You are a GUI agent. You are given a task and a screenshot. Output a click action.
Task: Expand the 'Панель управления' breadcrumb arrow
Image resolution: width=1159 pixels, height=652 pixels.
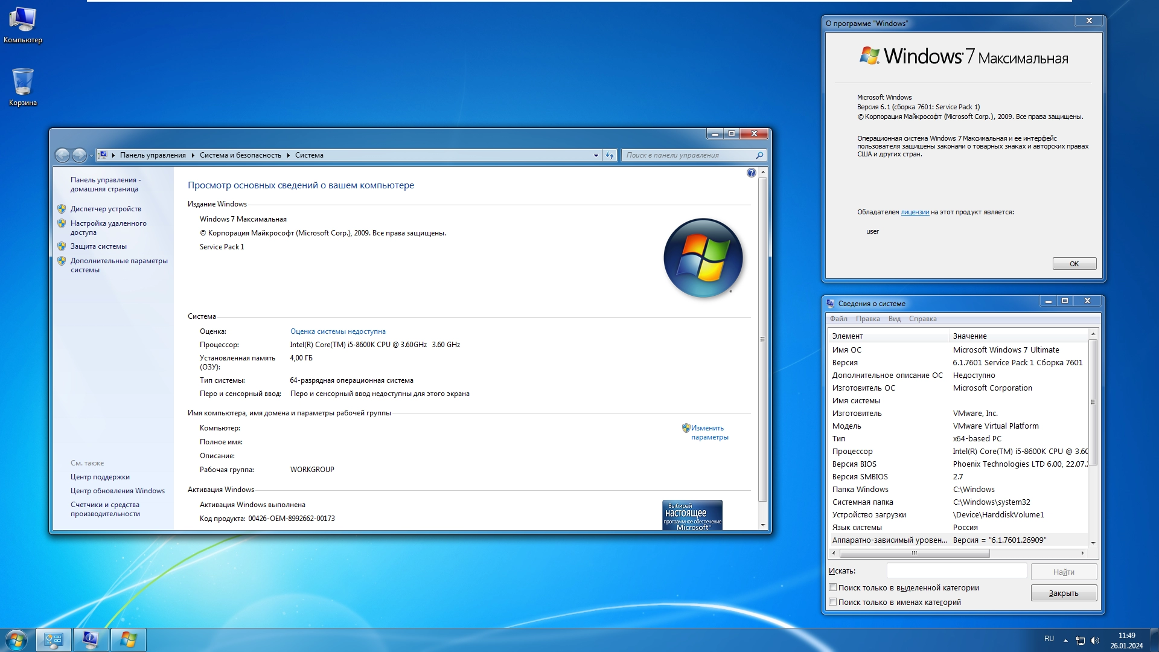pyautogui.click(x=193, y=156)
